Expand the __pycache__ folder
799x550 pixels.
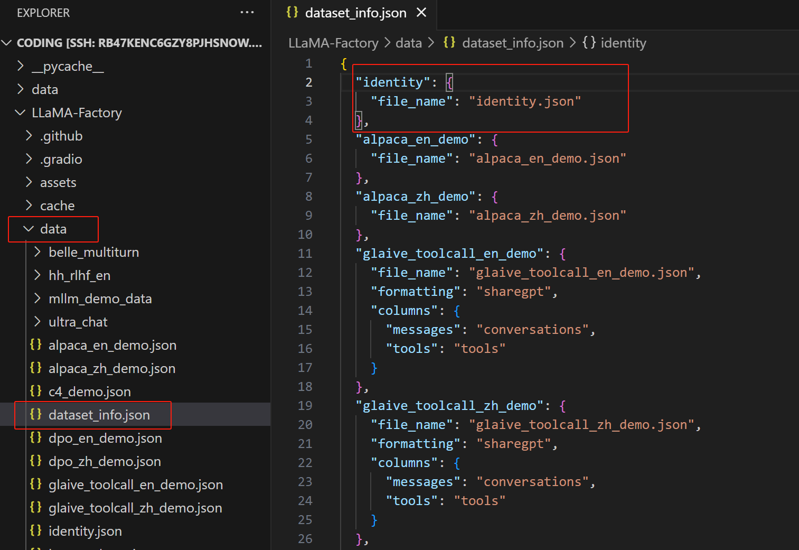tap(21, 66)
